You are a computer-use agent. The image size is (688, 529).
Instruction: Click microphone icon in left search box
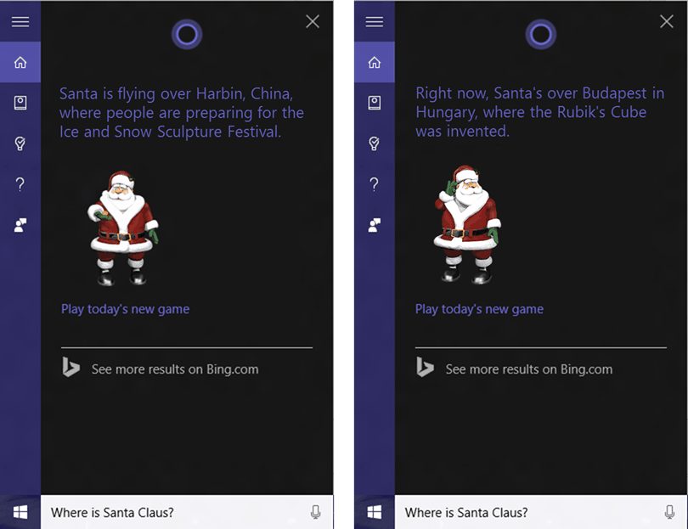click(x=315, y=512)
